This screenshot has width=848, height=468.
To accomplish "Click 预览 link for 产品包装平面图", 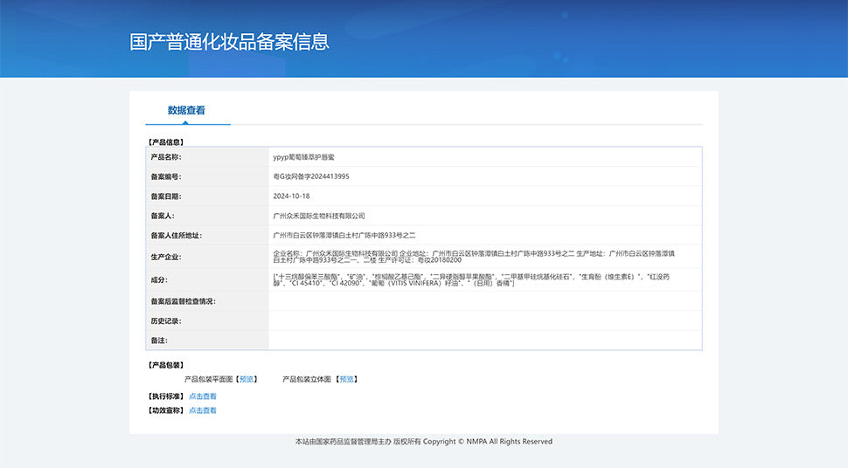I will pyautogui.click(x=247, y=379).
